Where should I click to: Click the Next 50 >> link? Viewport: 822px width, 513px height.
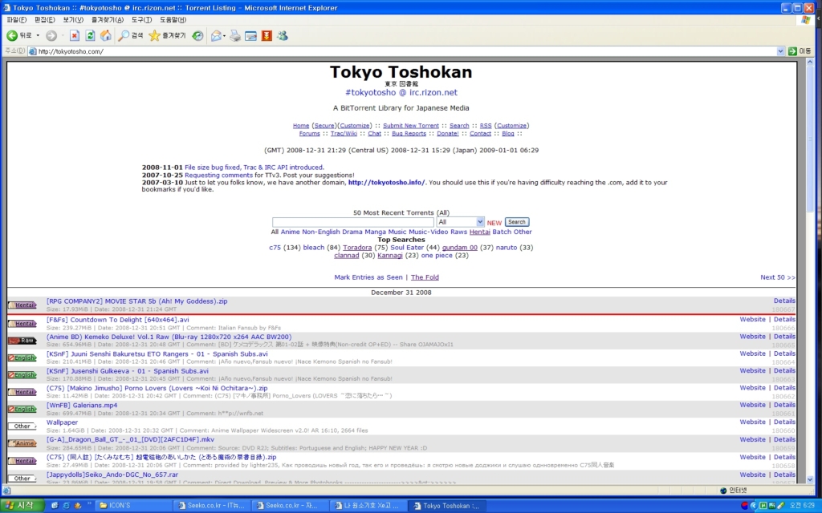777,277
